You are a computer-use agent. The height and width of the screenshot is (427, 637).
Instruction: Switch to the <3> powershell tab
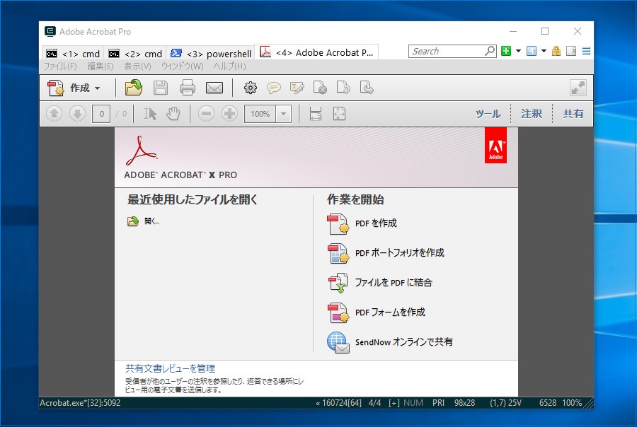pyautogui.click(x=210, y=54)
